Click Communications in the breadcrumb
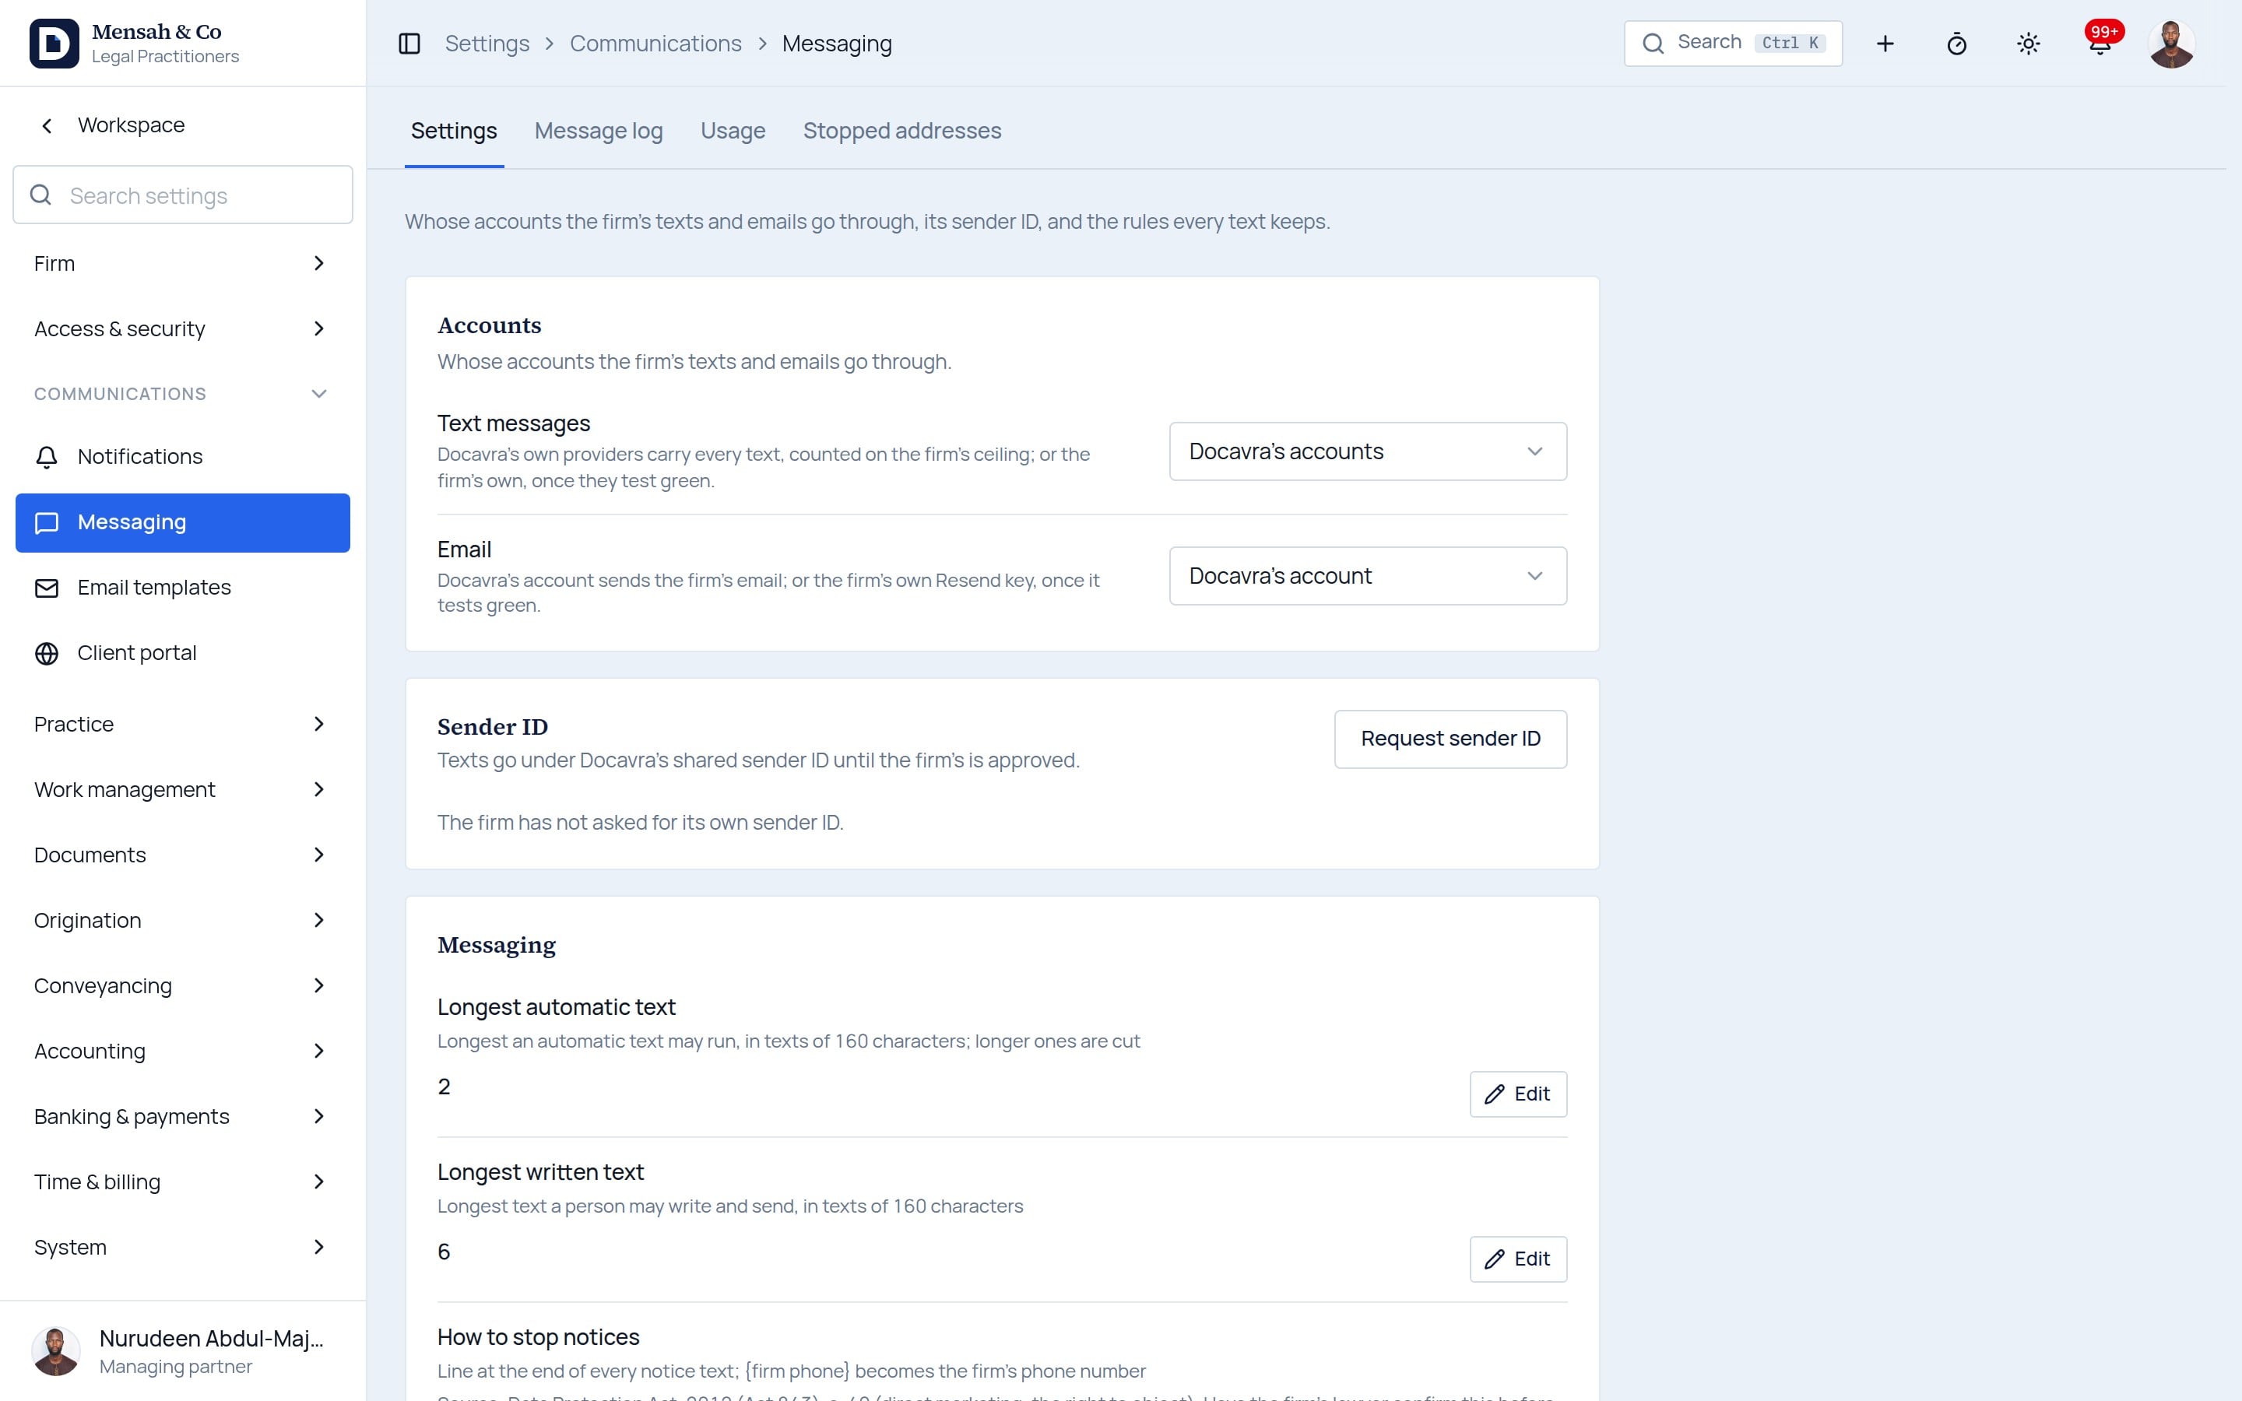The image size is (2242, 1401). click(655, 44)
